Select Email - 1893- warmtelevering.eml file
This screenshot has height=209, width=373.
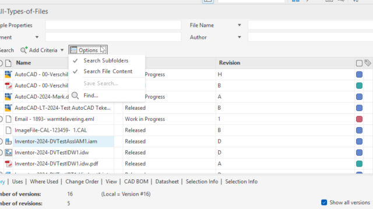pos(54,119)
